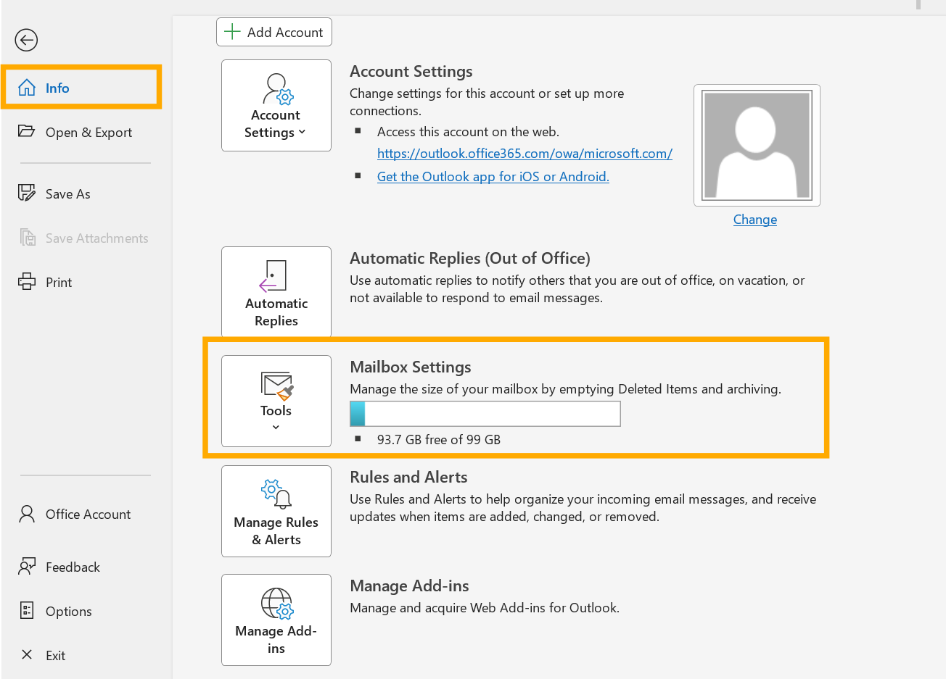
Task: Click the back arrow icon
Action: pos(26,40)
